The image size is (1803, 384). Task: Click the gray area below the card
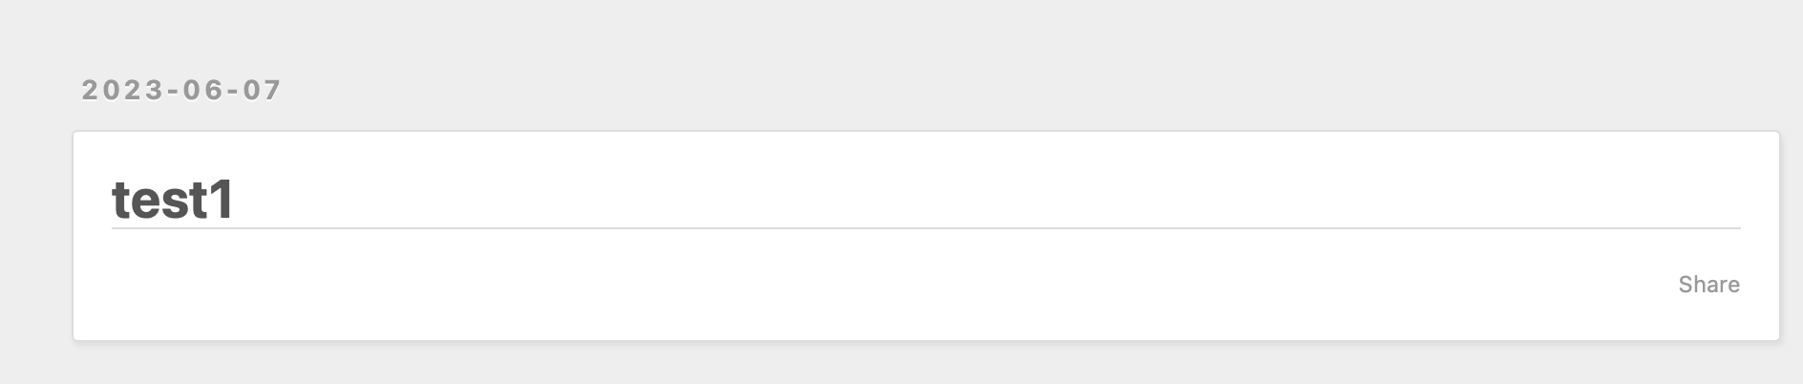tap(901, 364)
